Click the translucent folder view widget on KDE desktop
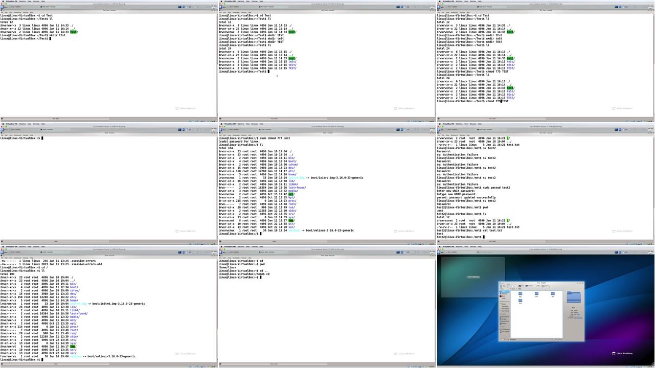655x368 pixels. 472,277
